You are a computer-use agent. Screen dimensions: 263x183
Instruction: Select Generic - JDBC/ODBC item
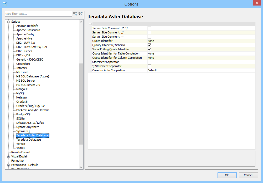tap(30, 59)
